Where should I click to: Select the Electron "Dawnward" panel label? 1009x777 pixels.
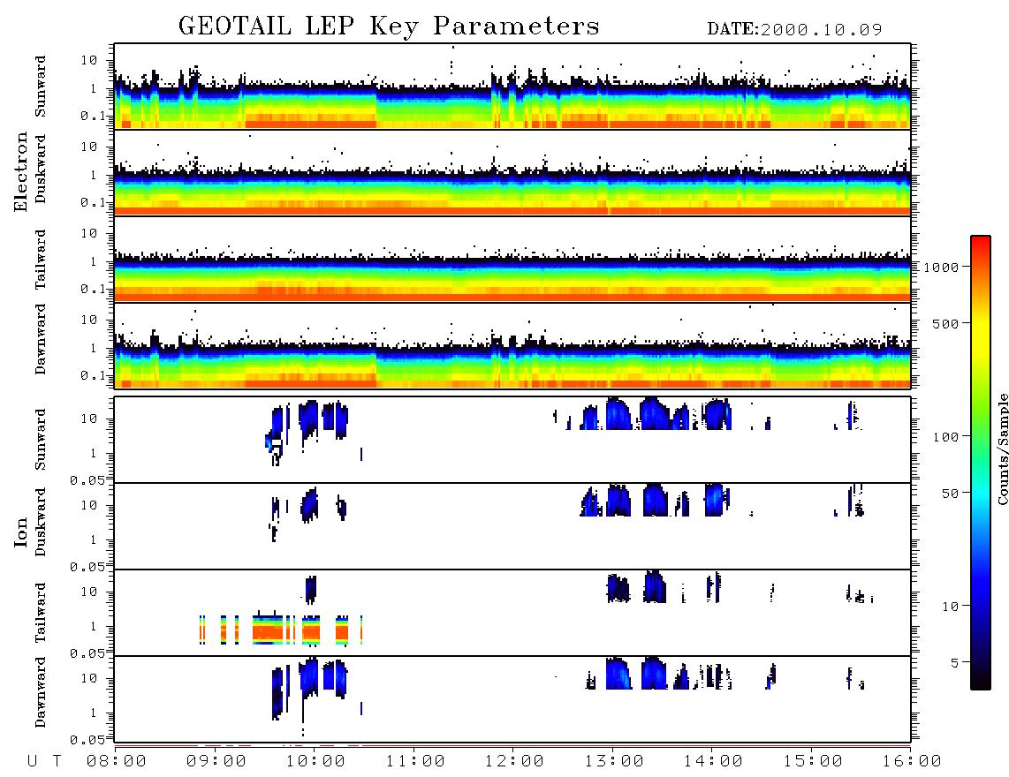pyautogui.click(x=41, y=340)
